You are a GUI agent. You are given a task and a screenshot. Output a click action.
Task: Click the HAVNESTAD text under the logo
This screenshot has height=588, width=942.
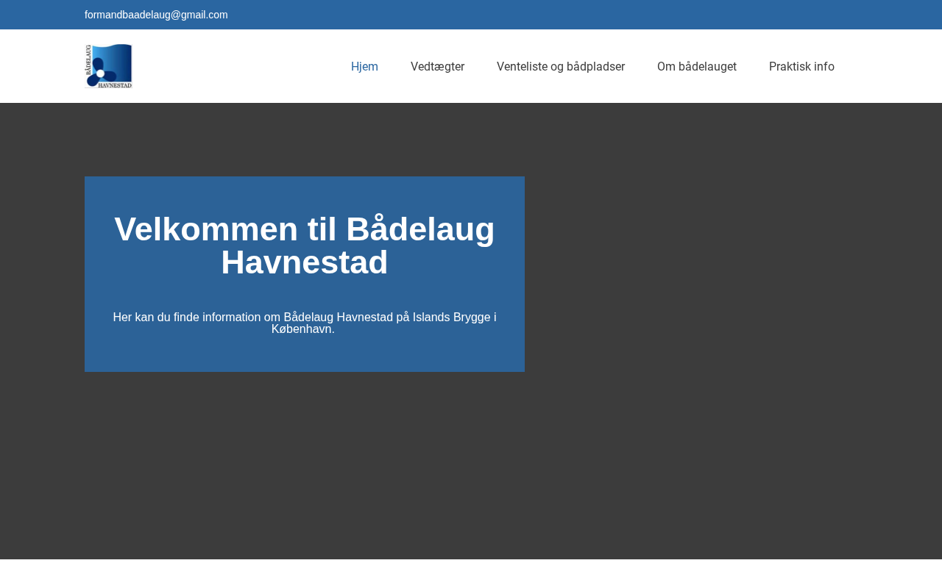(115, 85)
